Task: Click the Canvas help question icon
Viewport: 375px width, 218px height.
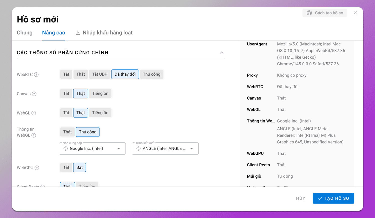Action: [34, 94]
